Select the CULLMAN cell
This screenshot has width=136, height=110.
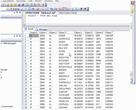click(65, 107)
